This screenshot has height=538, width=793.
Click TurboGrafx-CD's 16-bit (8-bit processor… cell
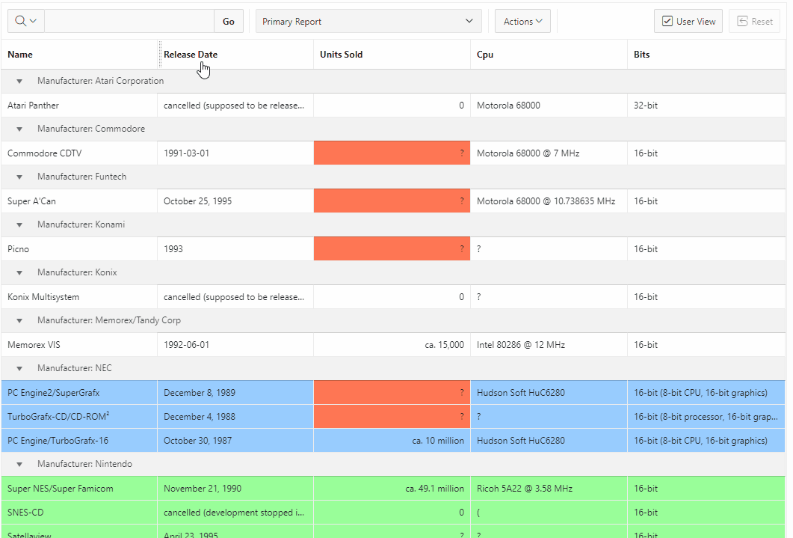[706, 417]
